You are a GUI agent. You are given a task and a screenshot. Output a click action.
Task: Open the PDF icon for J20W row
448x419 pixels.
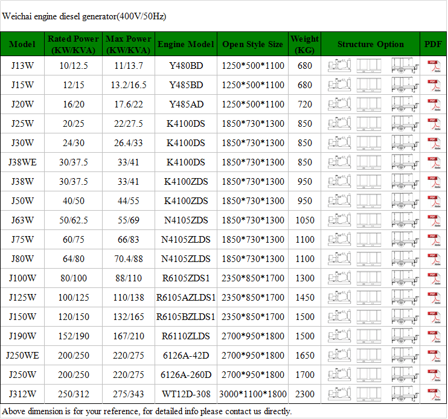click(x=434, y=104)
